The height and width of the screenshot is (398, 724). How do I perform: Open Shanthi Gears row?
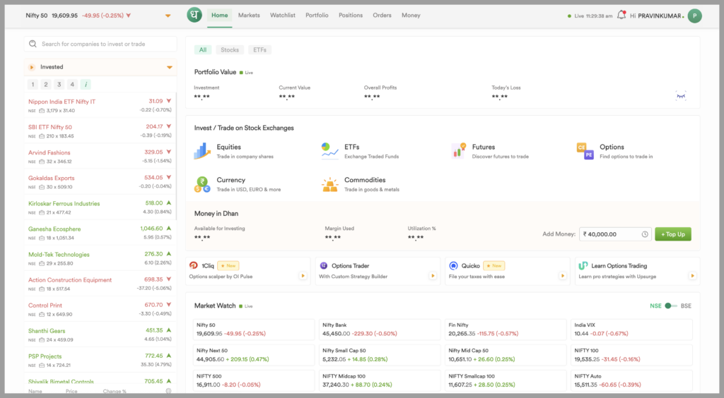coord(100,335)
